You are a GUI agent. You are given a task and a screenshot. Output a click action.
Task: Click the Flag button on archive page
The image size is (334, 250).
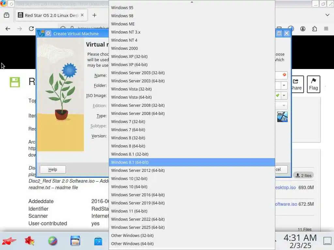click(x=313, y=84)
